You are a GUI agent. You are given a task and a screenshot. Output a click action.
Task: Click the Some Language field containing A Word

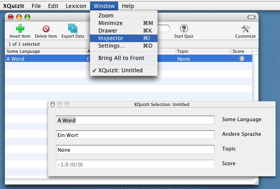135,120
